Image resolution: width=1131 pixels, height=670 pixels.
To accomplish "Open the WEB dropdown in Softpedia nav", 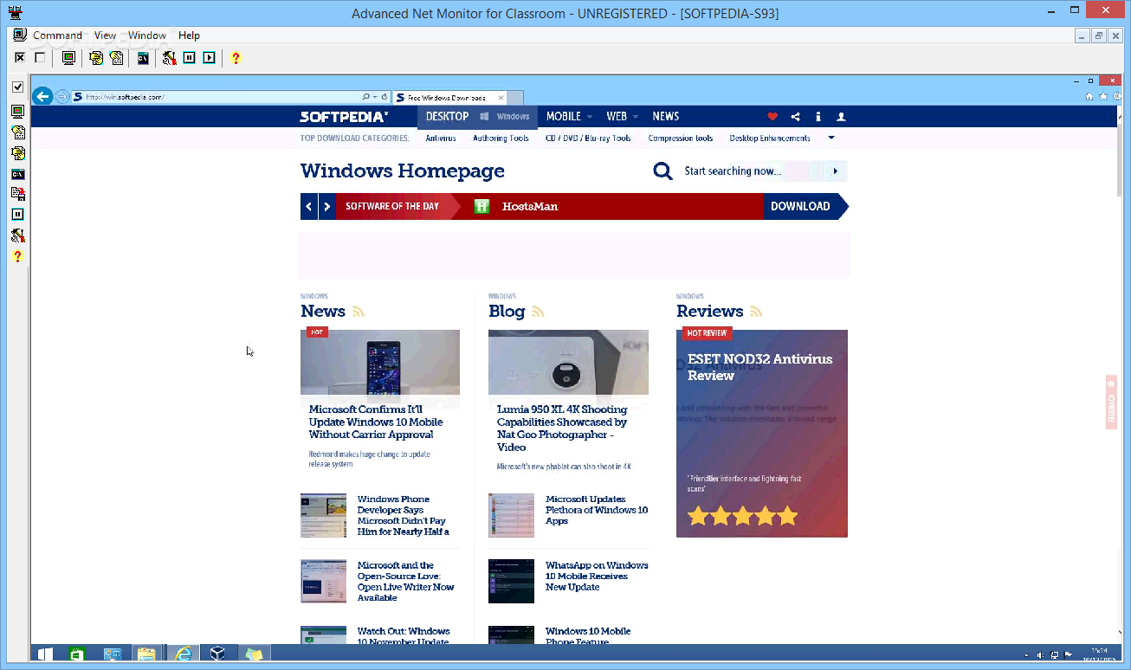I will coord(622,117).
